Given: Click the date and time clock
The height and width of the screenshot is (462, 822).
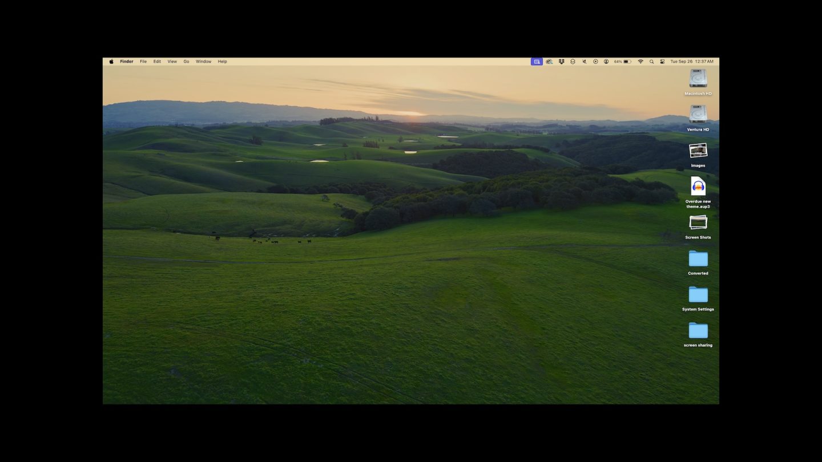Looking at the screenshot, I should point(691,62).
